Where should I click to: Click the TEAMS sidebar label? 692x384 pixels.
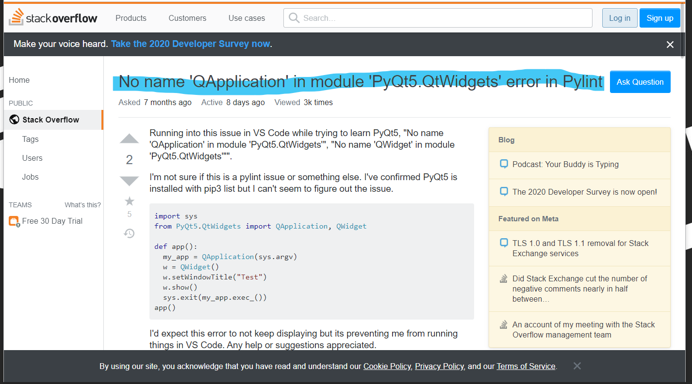(20, 205)
